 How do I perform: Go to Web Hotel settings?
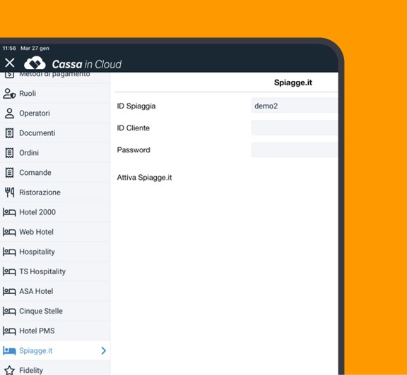55,232
